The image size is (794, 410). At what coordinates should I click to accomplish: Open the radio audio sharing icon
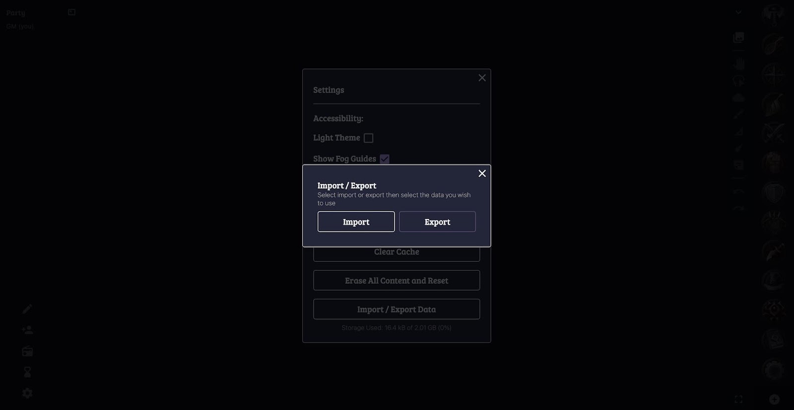point(27,351)
